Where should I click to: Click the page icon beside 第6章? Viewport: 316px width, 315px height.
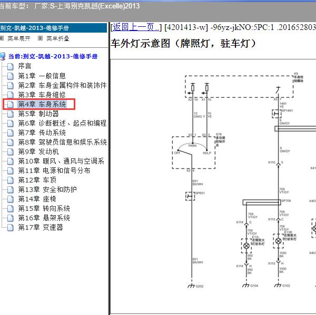tap(11, 123)
